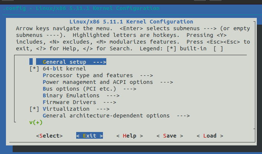
Task: Open Processor type and features submenu
Action: coord(98,75)
